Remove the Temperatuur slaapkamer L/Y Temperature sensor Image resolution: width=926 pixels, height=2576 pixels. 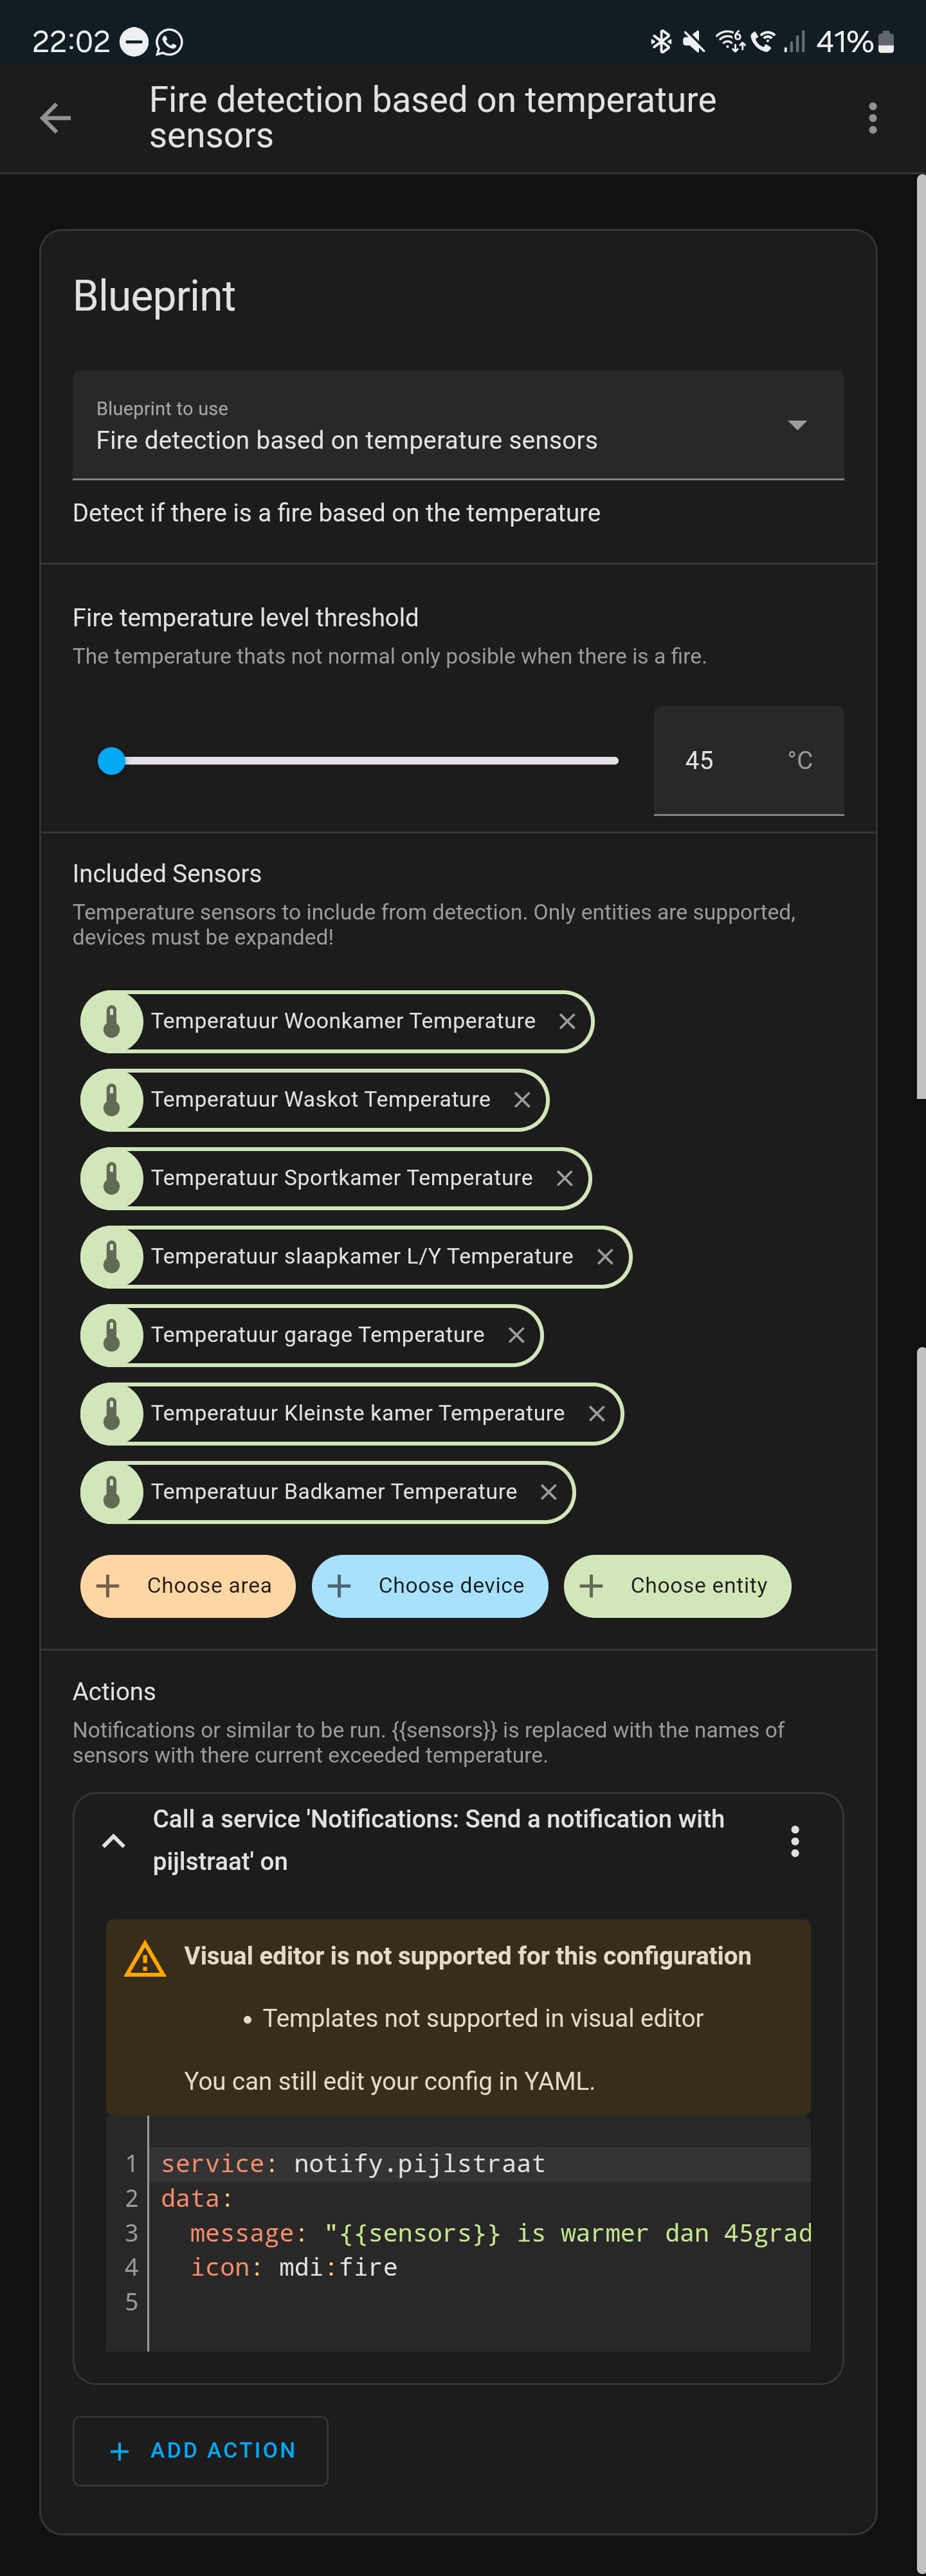pyautogui.click(x=606, y=1256)
